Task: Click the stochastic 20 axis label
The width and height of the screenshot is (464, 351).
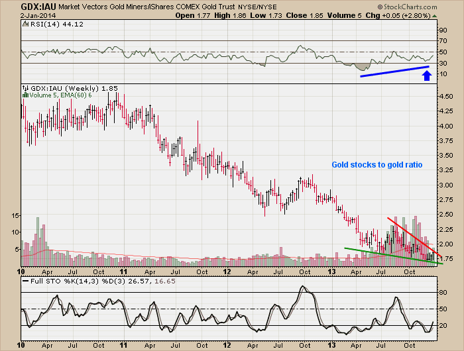Action: (x=443, y=326)
